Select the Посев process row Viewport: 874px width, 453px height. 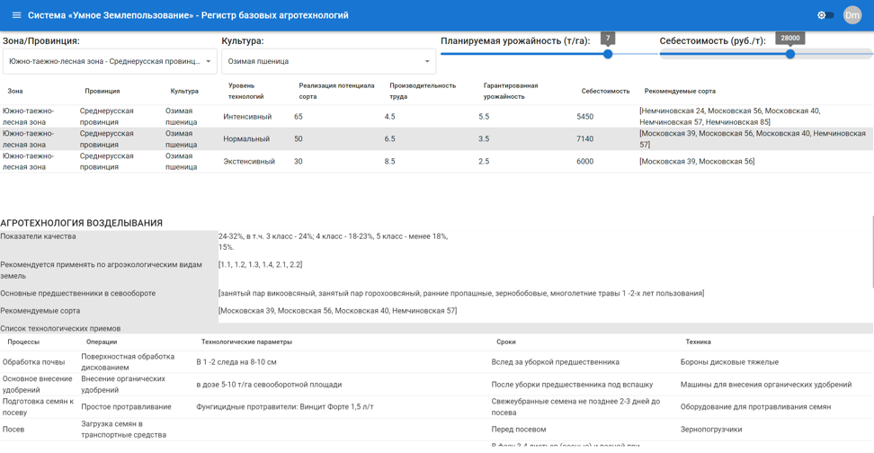pyautogui.click(x=436, y=429)
